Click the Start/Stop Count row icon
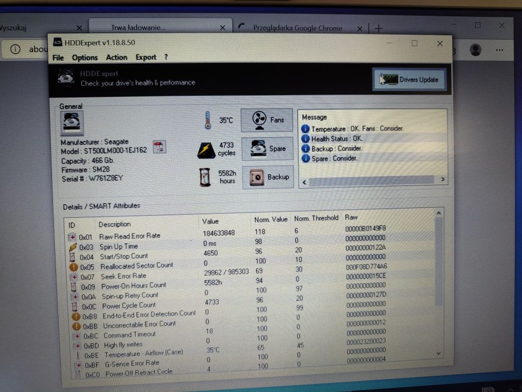The height and width of the screenshot is (392, 522). click(x=72, y=257)
